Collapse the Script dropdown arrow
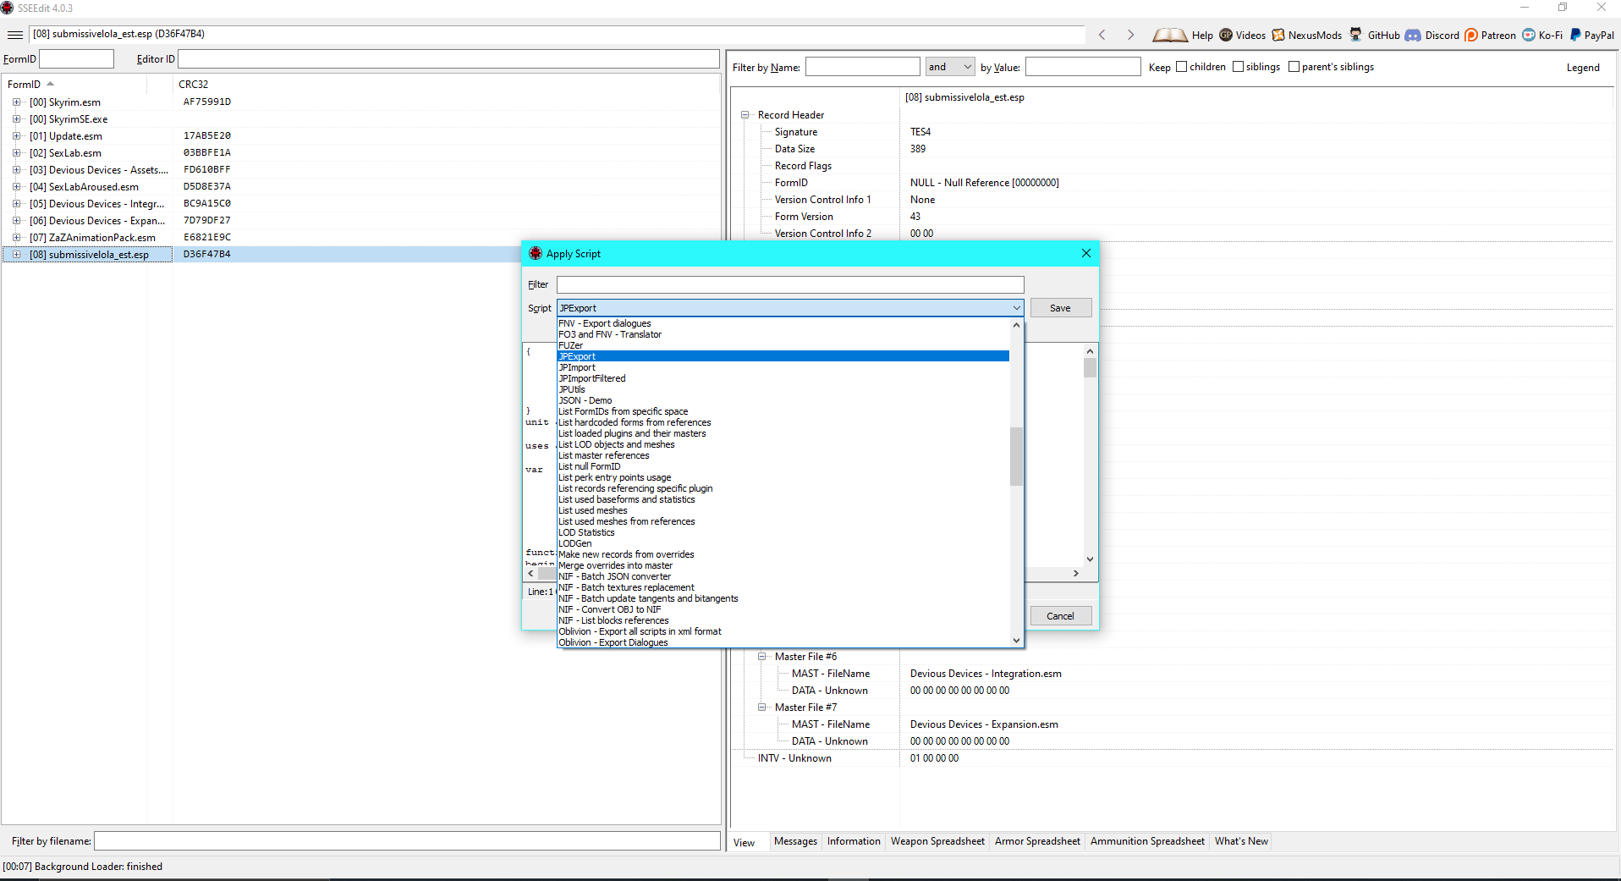Screen dimensions: 1621x881 click(1016, 308)
